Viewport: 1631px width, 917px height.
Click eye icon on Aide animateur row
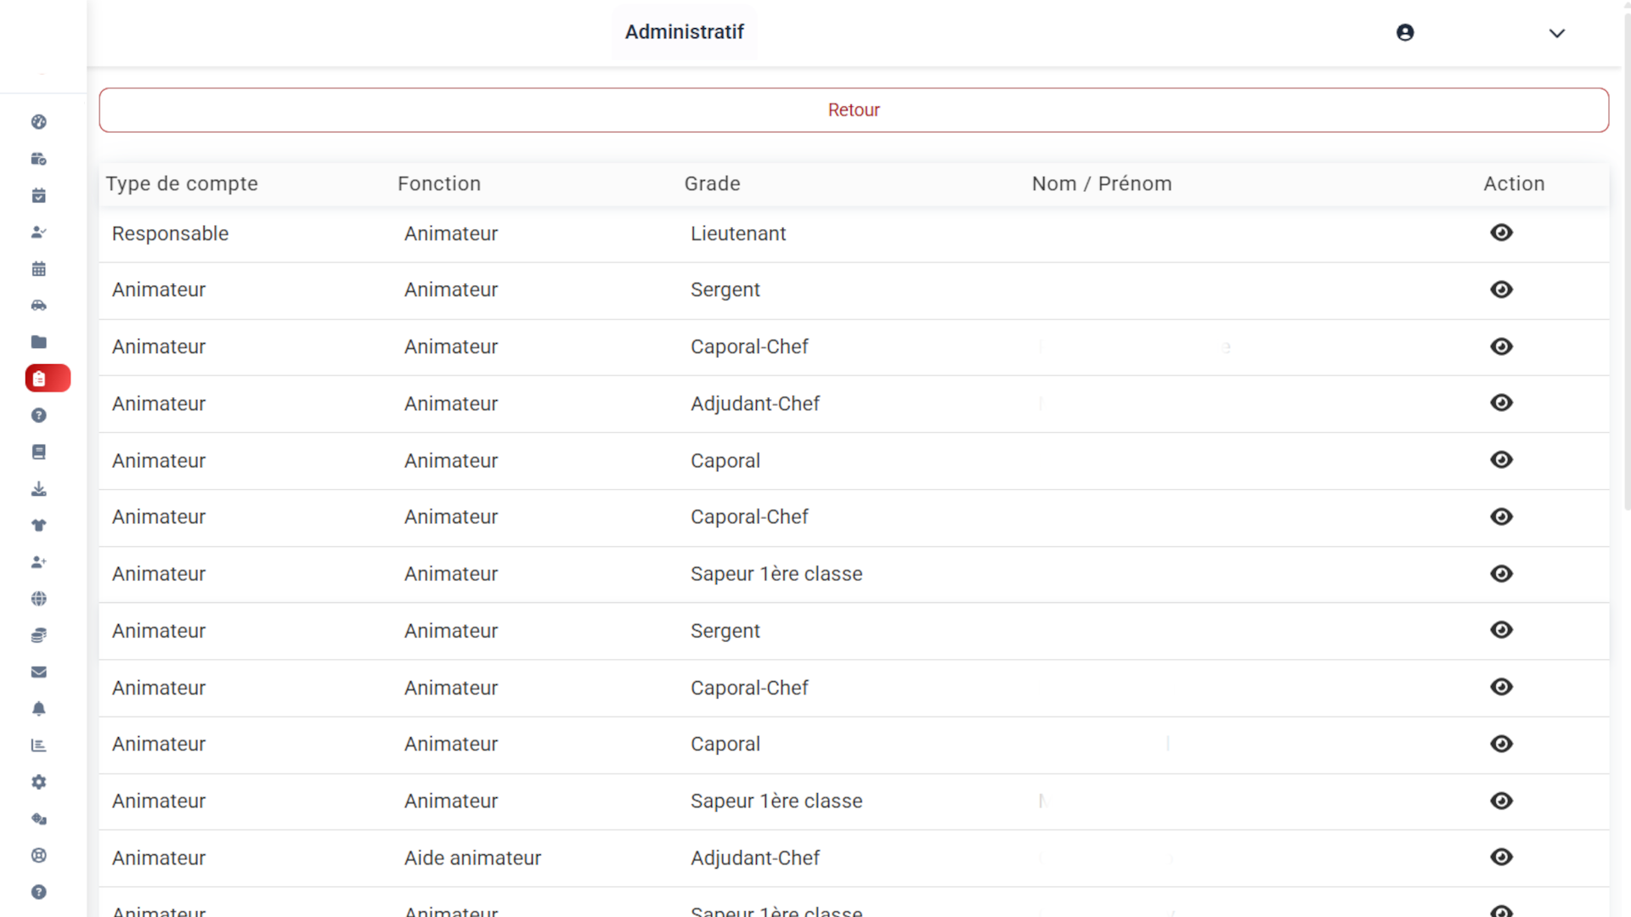click(x=1501, y=857)
